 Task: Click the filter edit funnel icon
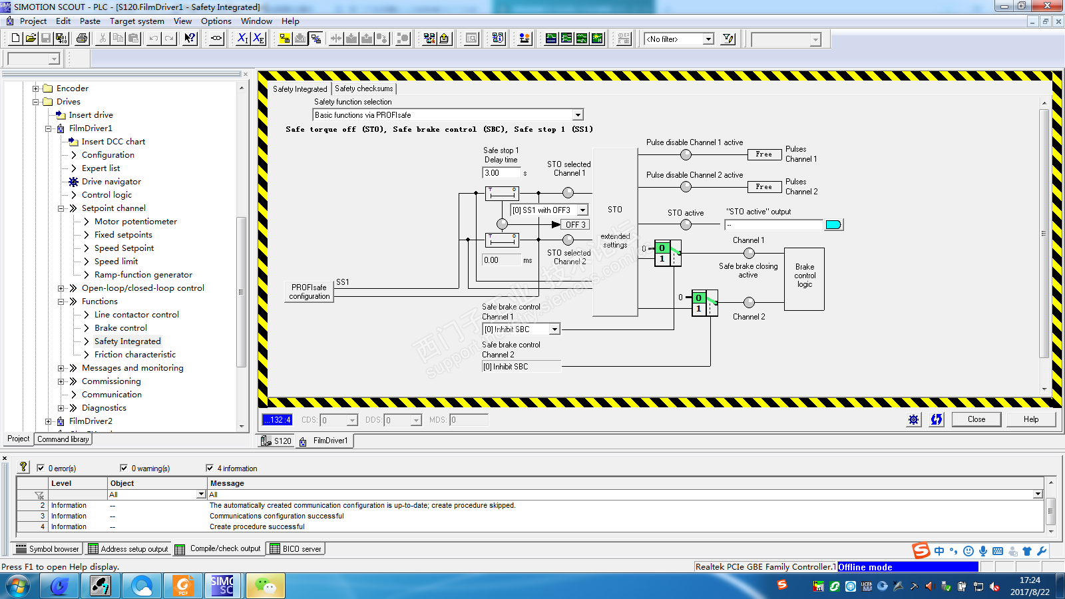[728, 39]
